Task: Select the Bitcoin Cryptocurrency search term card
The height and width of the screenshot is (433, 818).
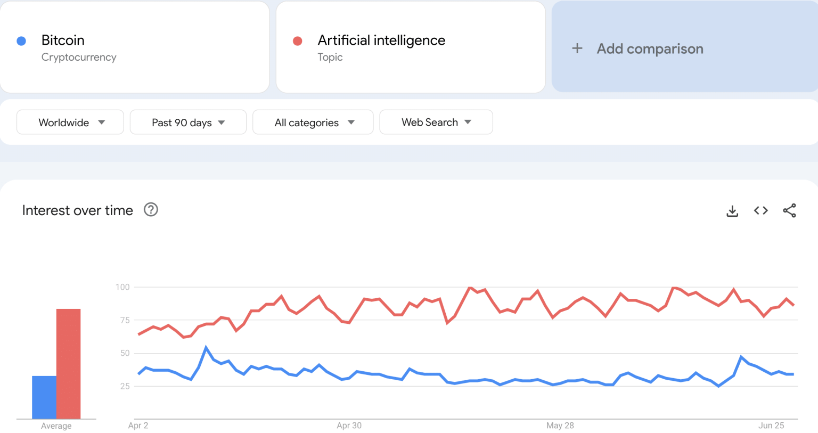Action: (135, 47)
